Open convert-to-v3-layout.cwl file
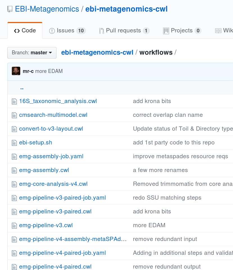The height and width of the screenshot is (270, 233). click(51, 129)
